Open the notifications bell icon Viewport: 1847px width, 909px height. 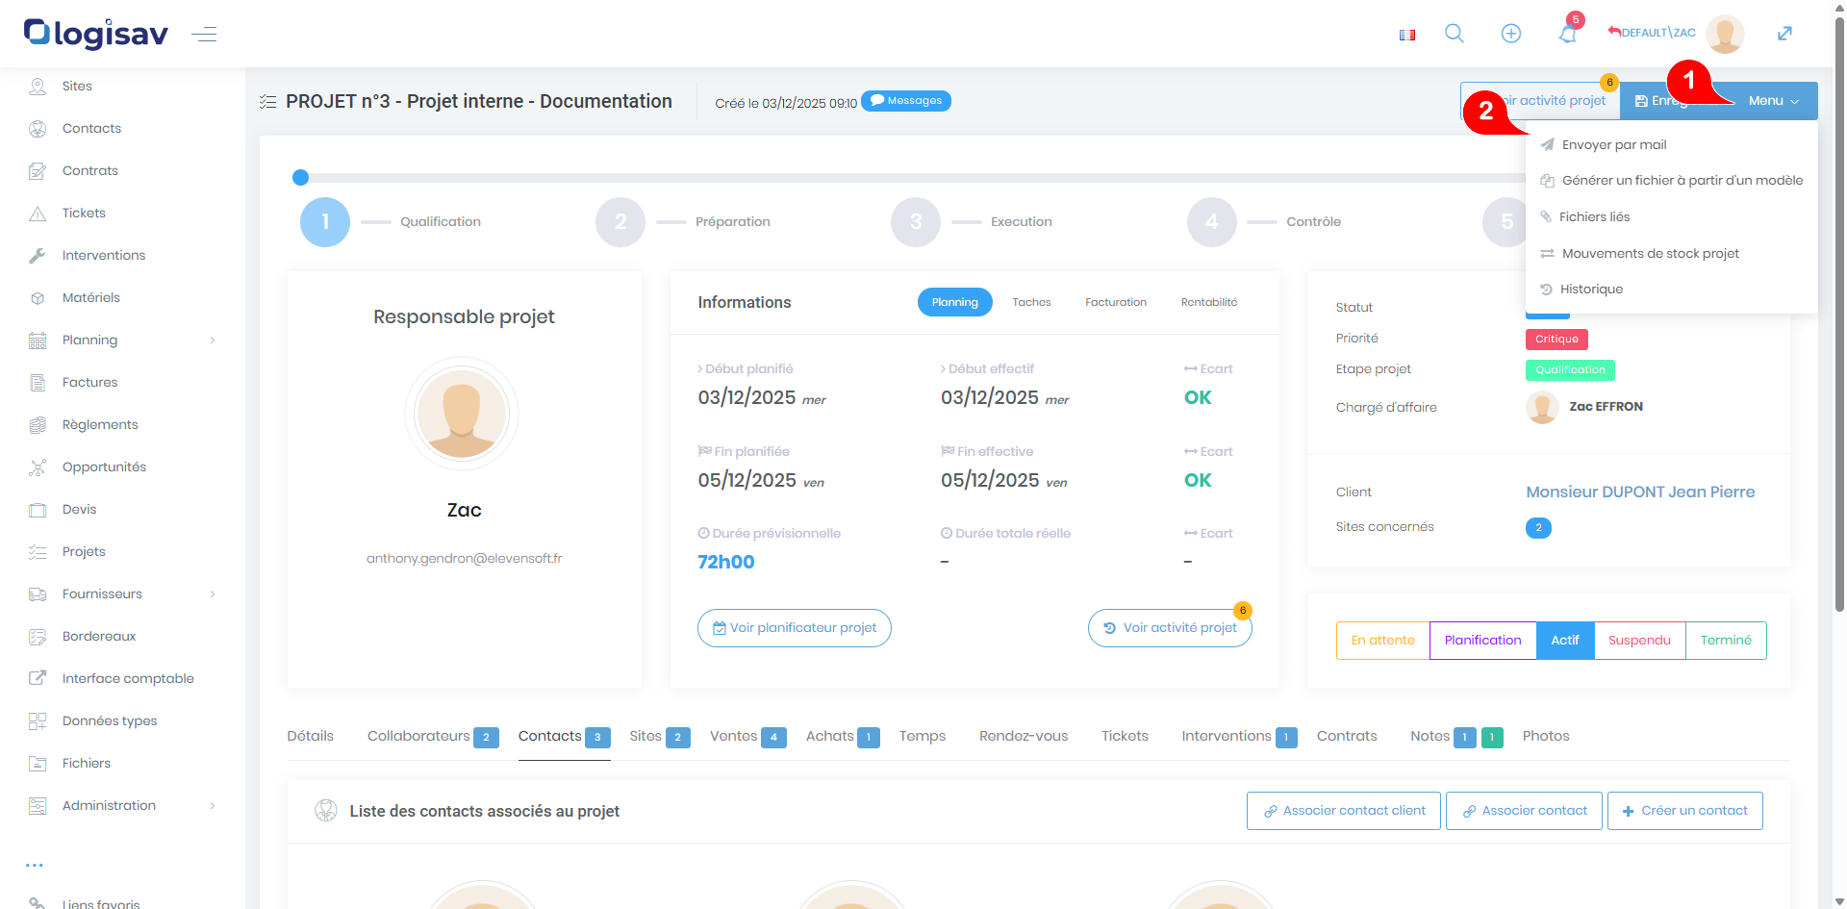point(1567,35)
